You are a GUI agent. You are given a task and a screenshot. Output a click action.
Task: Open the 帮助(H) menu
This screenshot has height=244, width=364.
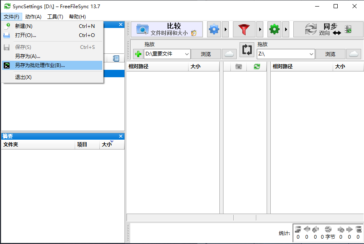(77, 17)
